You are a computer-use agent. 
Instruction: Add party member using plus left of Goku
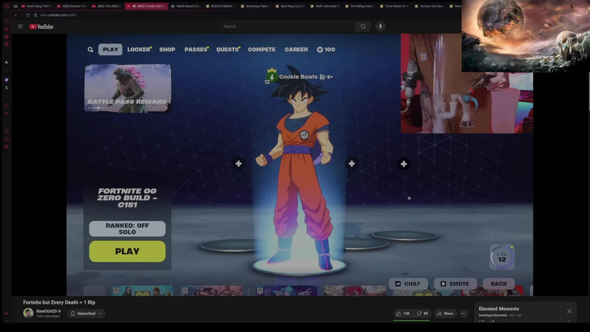(x=238, y=164)
